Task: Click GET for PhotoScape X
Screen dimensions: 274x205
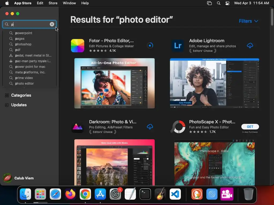Action: click(x=250, y=127)
